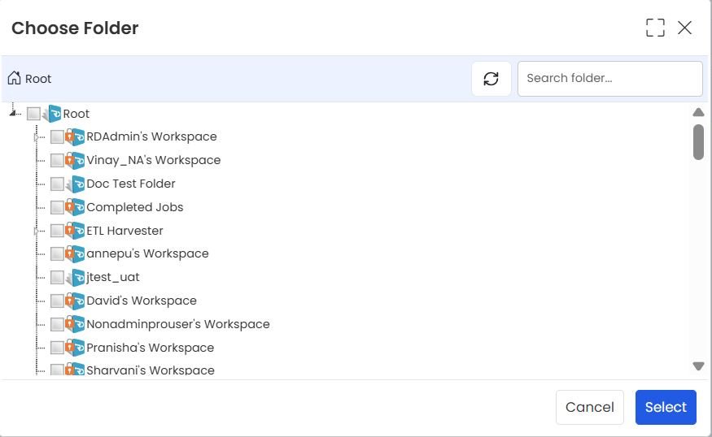Click the Search folder input field

click(610, 79)
